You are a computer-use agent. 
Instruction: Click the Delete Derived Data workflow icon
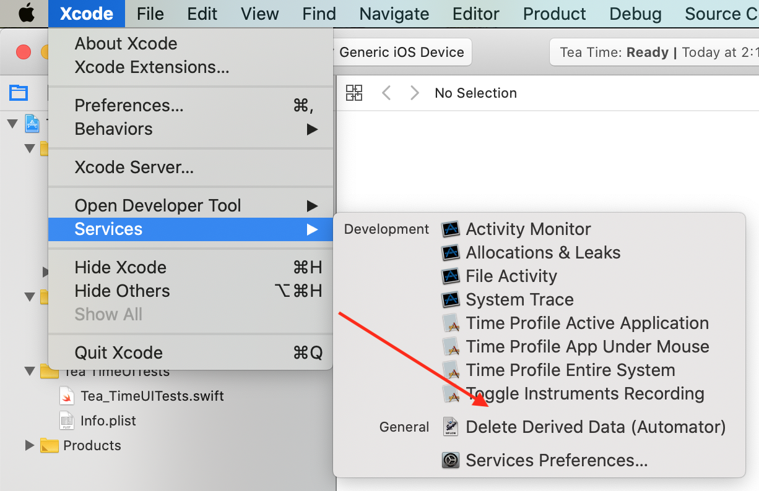point(451,427)
